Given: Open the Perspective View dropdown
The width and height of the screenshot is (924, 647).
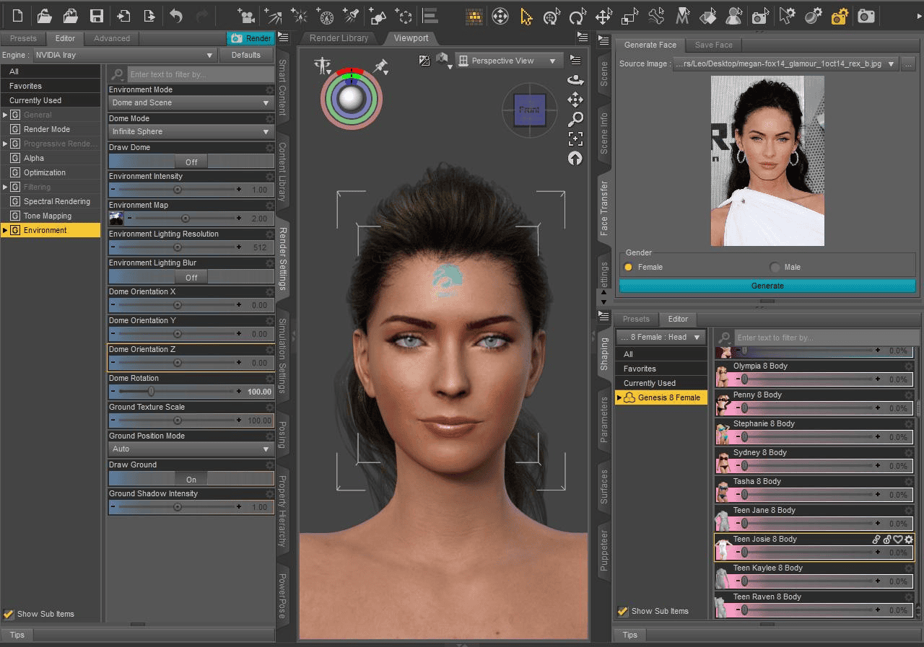Looking at the screenshot, I should pyautogui.click(x=509, y=61).
